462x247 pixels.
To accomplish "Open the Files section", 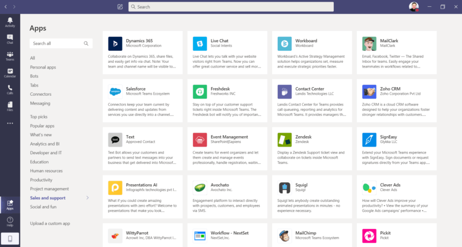I will tap(10, 106).
